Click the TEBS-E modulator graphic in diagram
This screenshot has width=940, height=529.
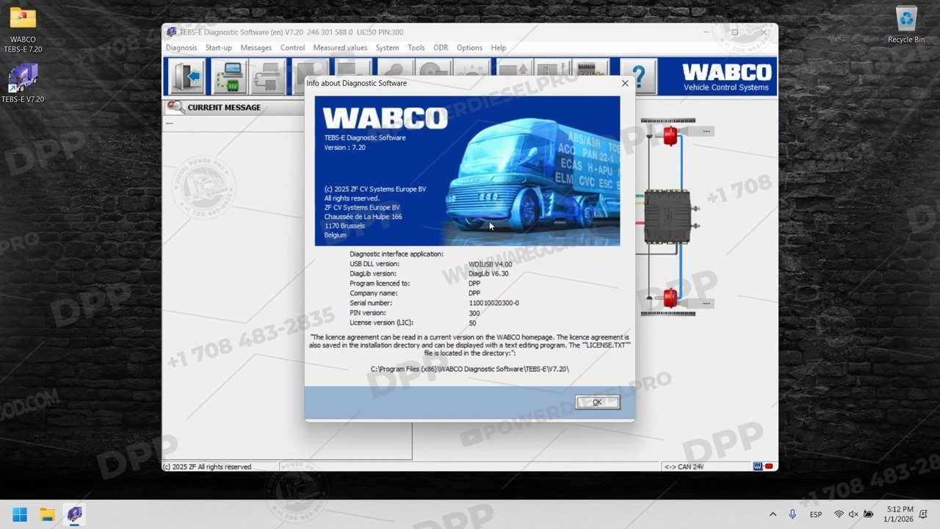pyautogui.click(x=668, y=217)
